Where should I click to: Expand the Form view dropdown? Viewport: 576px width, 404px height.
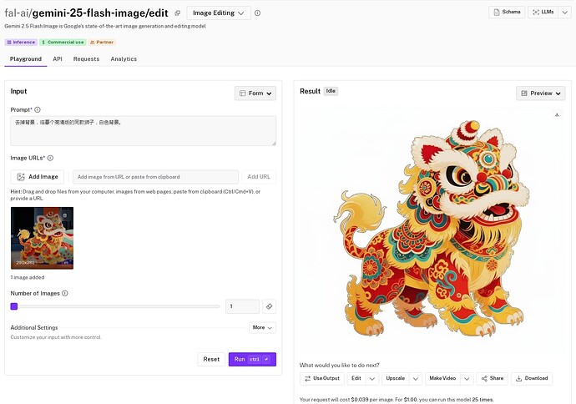pos(255,93)
